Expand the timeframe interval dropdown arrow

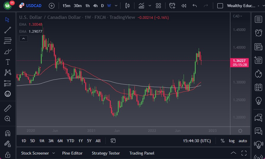tap(116, 6)
